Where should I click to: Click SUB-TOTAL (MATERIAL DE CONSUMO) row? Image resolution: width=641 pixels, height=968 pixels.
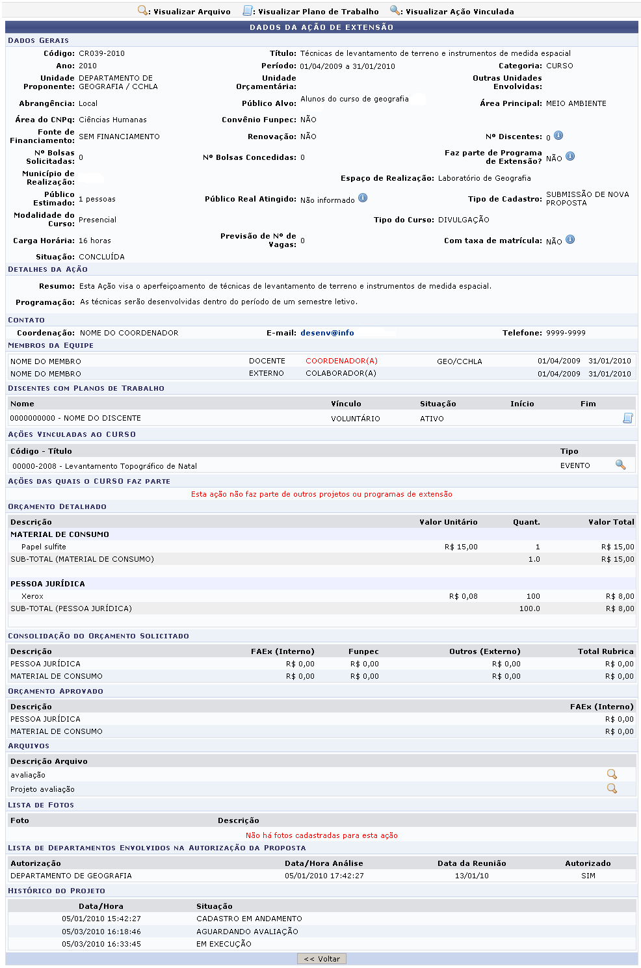(x=322, y=559)
